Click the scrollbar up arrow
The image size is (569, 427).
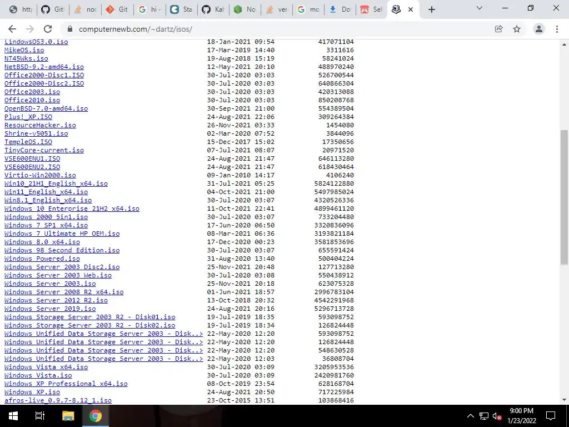(565, 45)
